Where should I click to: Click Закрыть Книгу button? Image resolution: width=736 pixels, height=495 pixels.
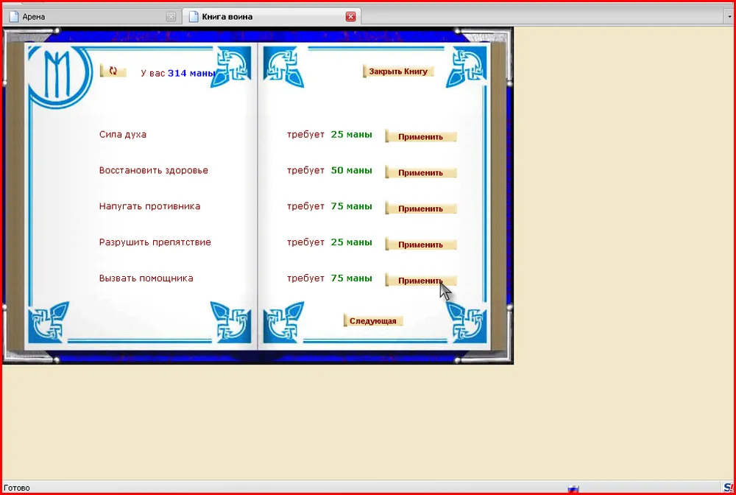pyautogui.click(x=398, y=71)
